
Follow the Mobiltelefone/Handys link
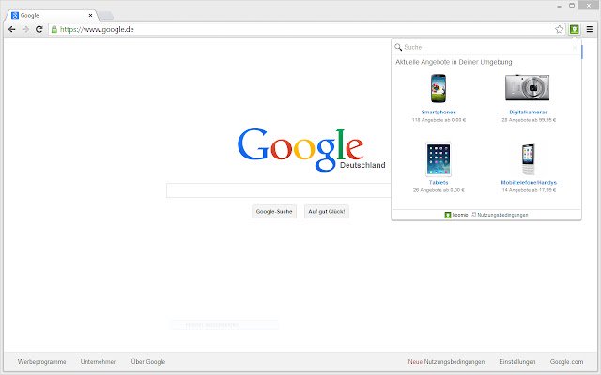(x=529, y=183)
